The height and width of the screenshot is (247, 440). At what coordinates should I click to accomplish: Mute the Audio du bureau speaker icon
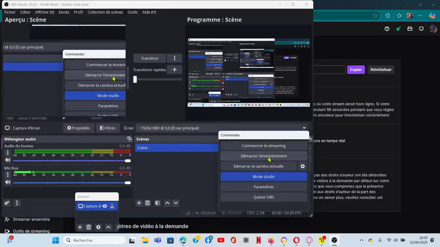tap(7, 160)
